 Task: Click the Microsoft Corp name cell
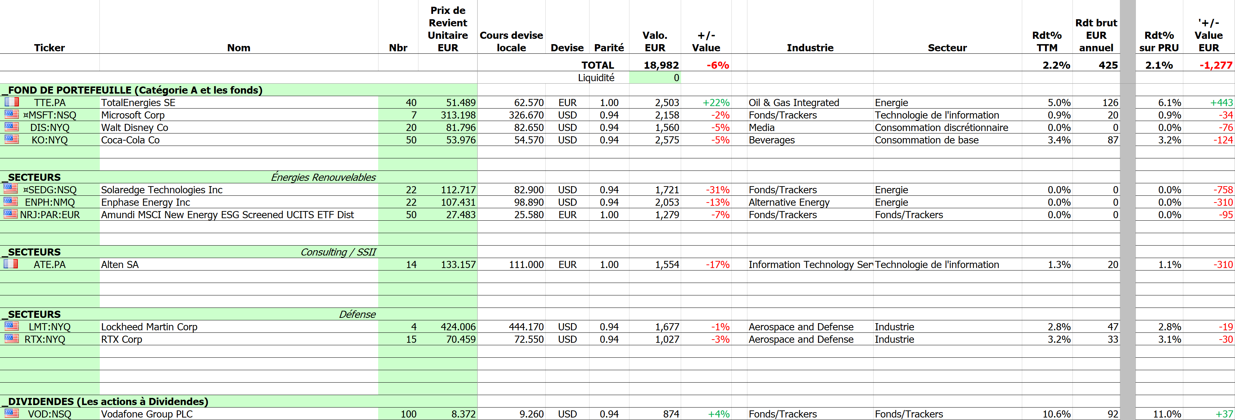[x=239, y=115]
